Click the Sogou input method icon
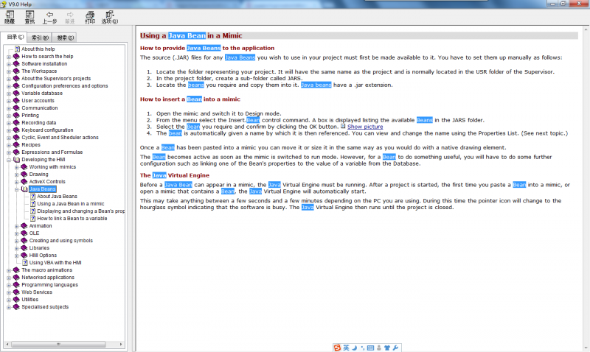The width and height of the screenshot is (590, 352). tap(337, 348)
